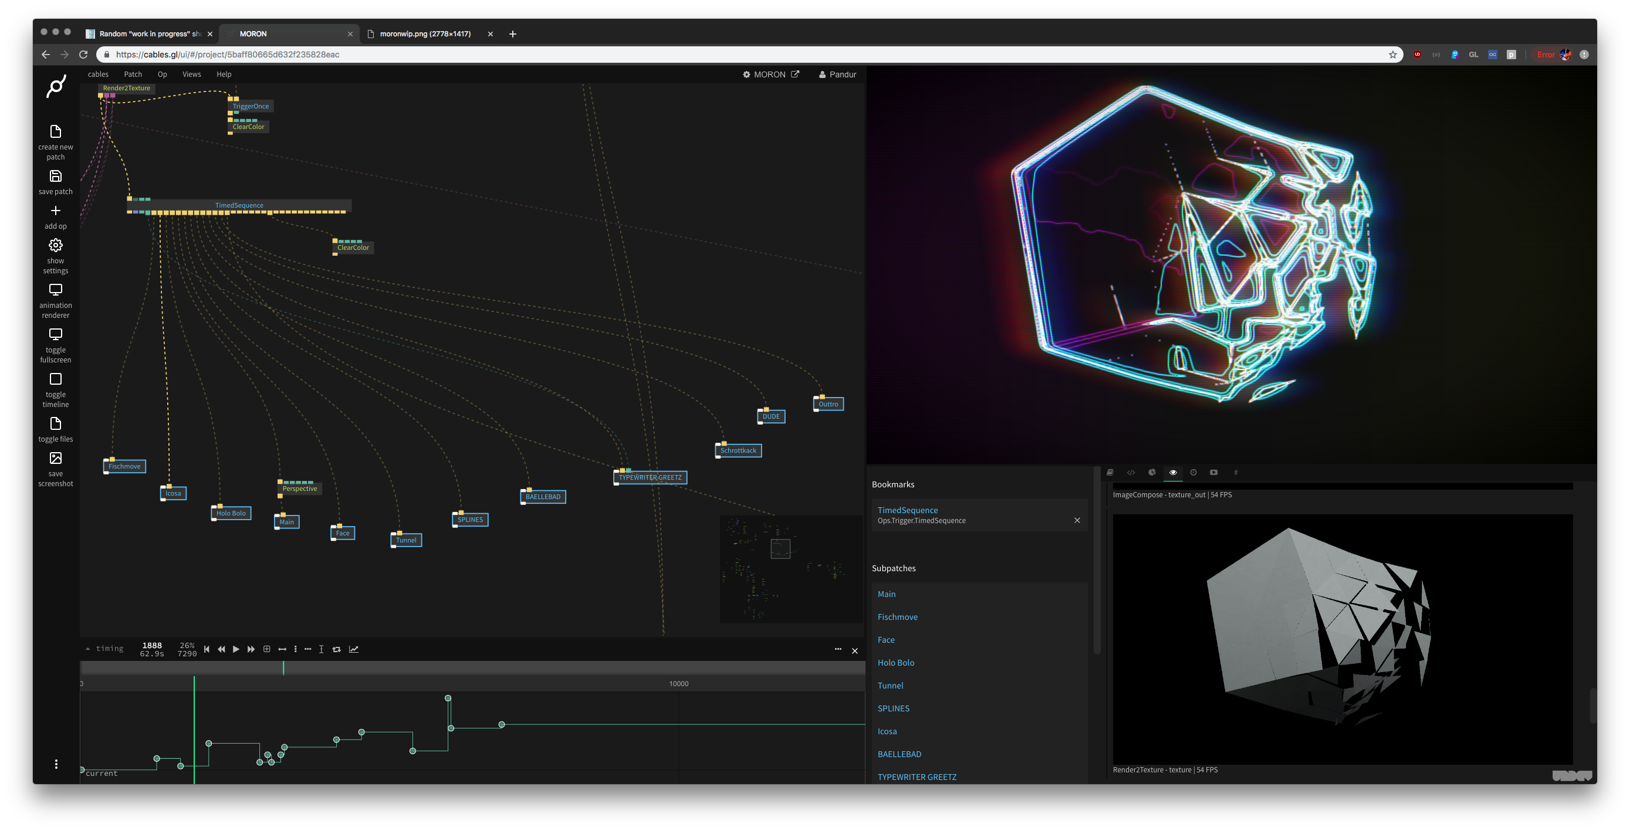Open the Op menu

162,74
